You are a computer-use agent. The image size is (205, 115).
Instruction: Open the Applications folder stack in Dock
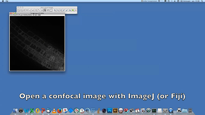184,111
